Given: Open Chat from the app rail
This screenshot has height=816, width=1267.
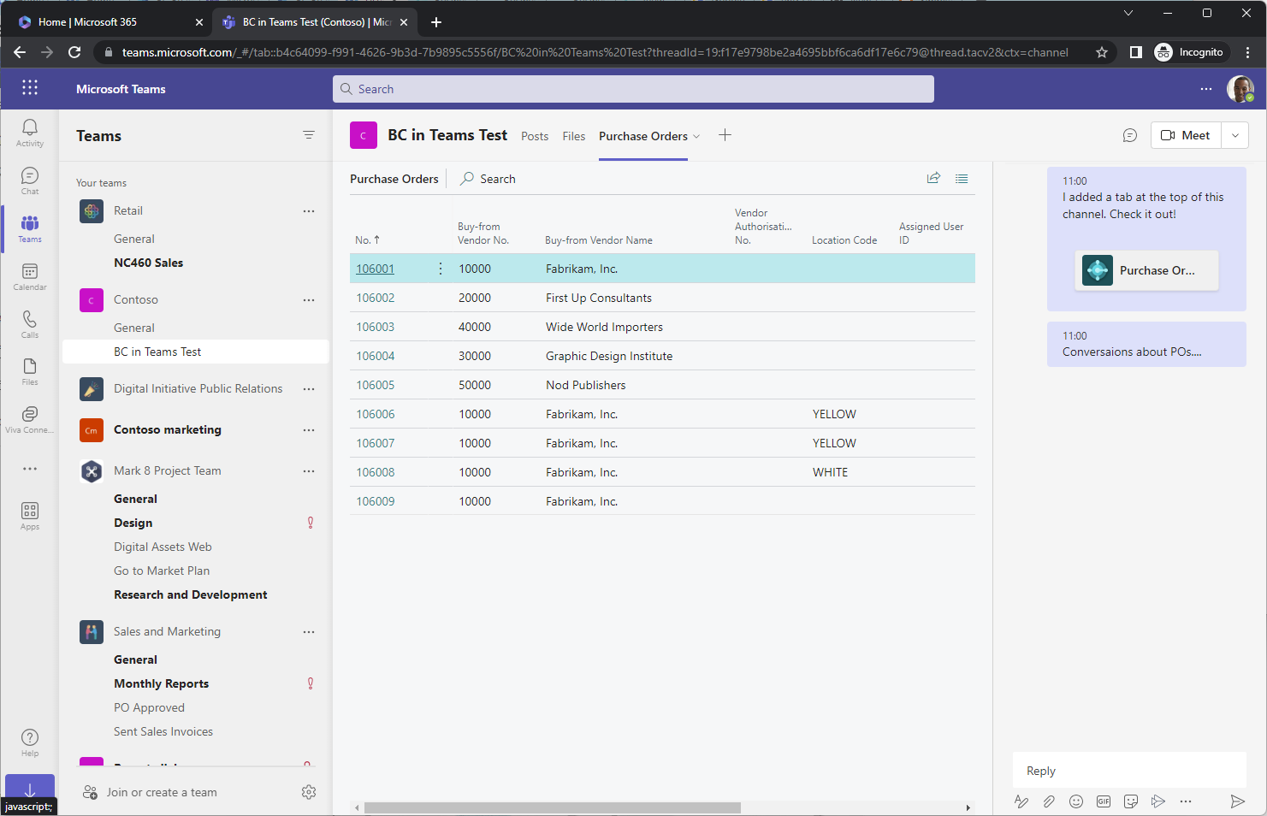Looking at the screenshot, I should [x=30, y=180].
